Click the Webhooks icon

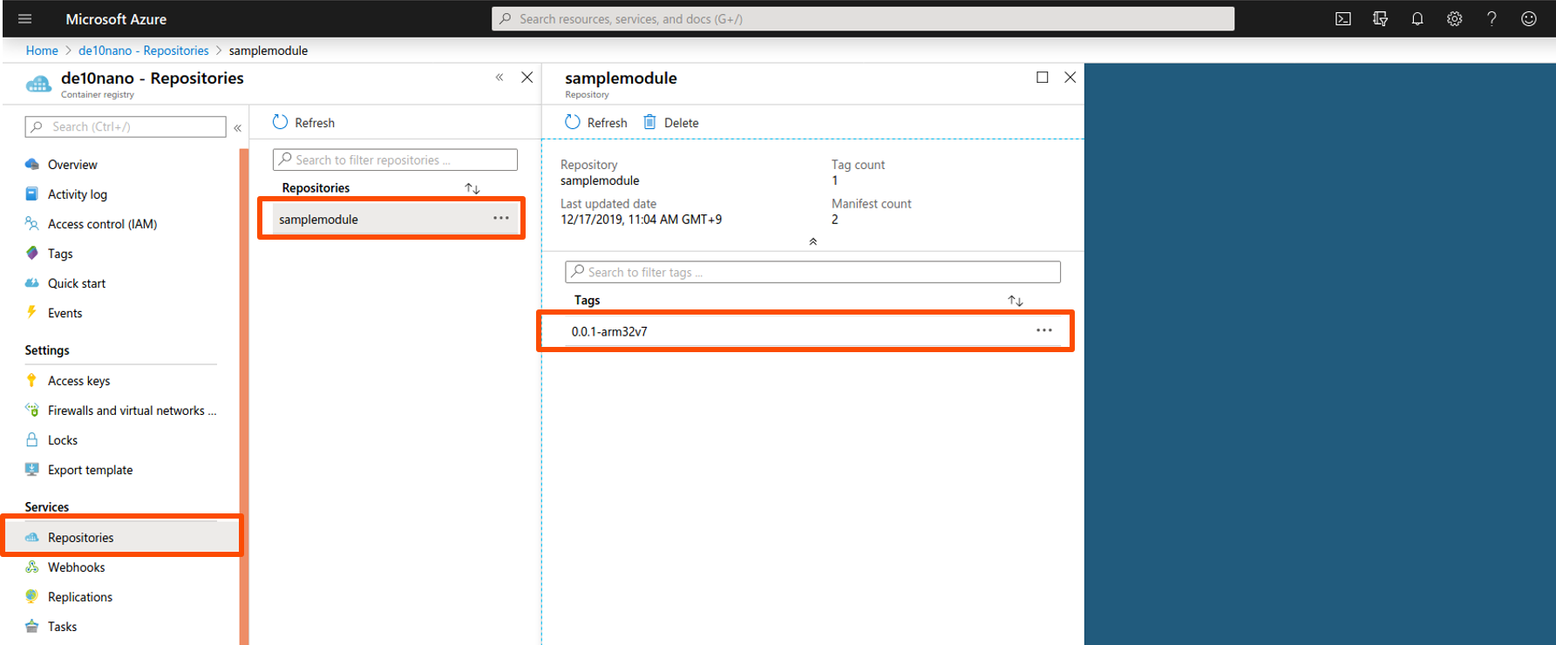(x=32, y=567)
